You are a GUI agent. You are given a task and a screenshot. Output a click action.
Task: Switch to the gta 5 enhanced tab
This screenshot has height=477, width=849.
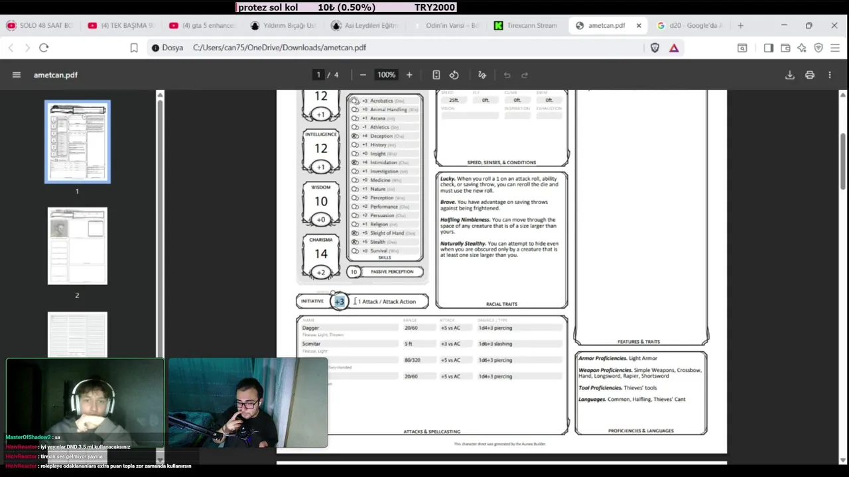[x=204, y=25]
